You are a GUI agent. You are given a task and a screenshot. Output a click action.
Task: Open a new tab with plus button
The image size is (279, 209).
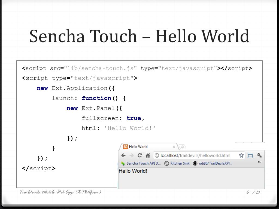point(182,147)
